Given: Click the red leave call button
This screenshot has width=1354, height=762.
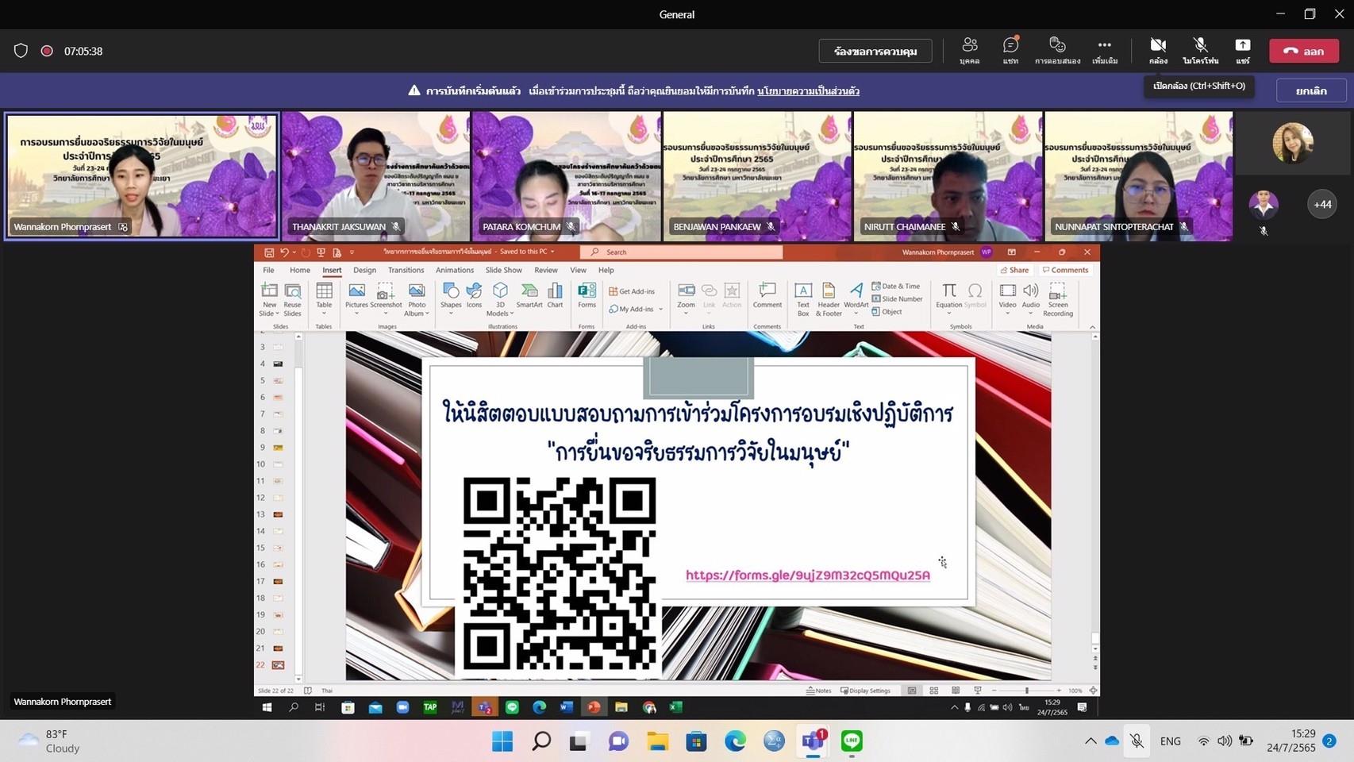Looking at the screenshot, I should point(1304,51).
